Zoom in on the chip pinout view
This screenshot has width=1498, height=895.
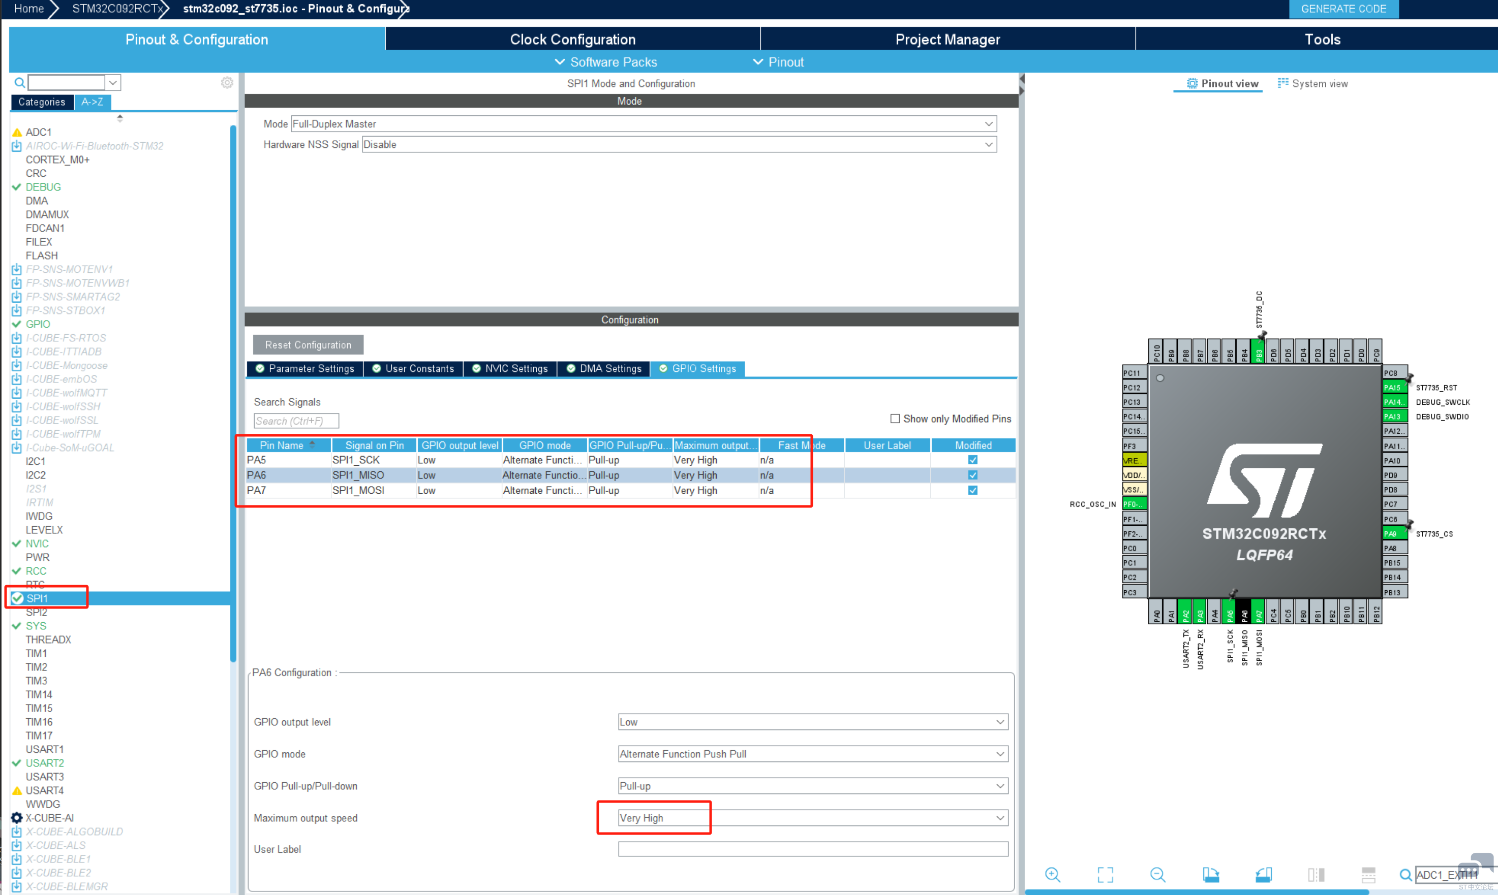tap(1053, 875)
